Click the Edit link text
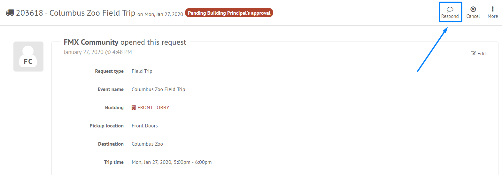502x175 pixels. pyautogui.click(x=482, y=54)
